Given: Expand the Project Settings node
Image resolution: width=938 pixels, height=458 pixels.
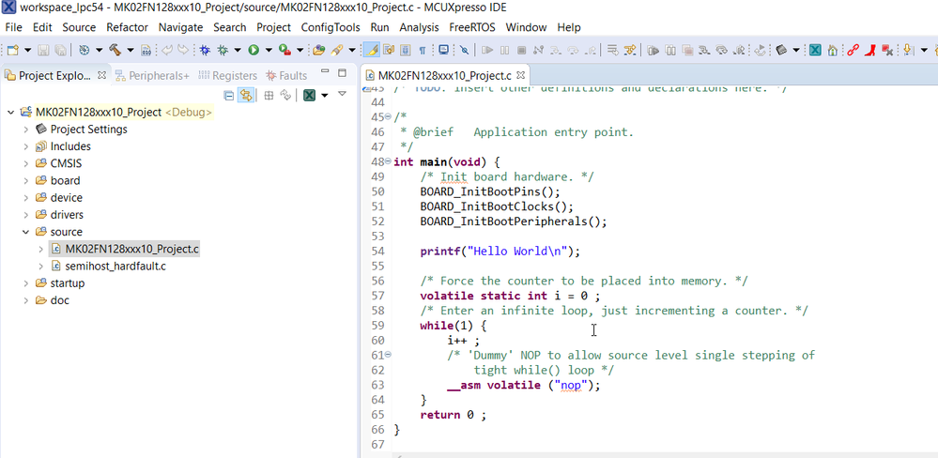Looking at the screenshot, I should click(x=25, y=130).
